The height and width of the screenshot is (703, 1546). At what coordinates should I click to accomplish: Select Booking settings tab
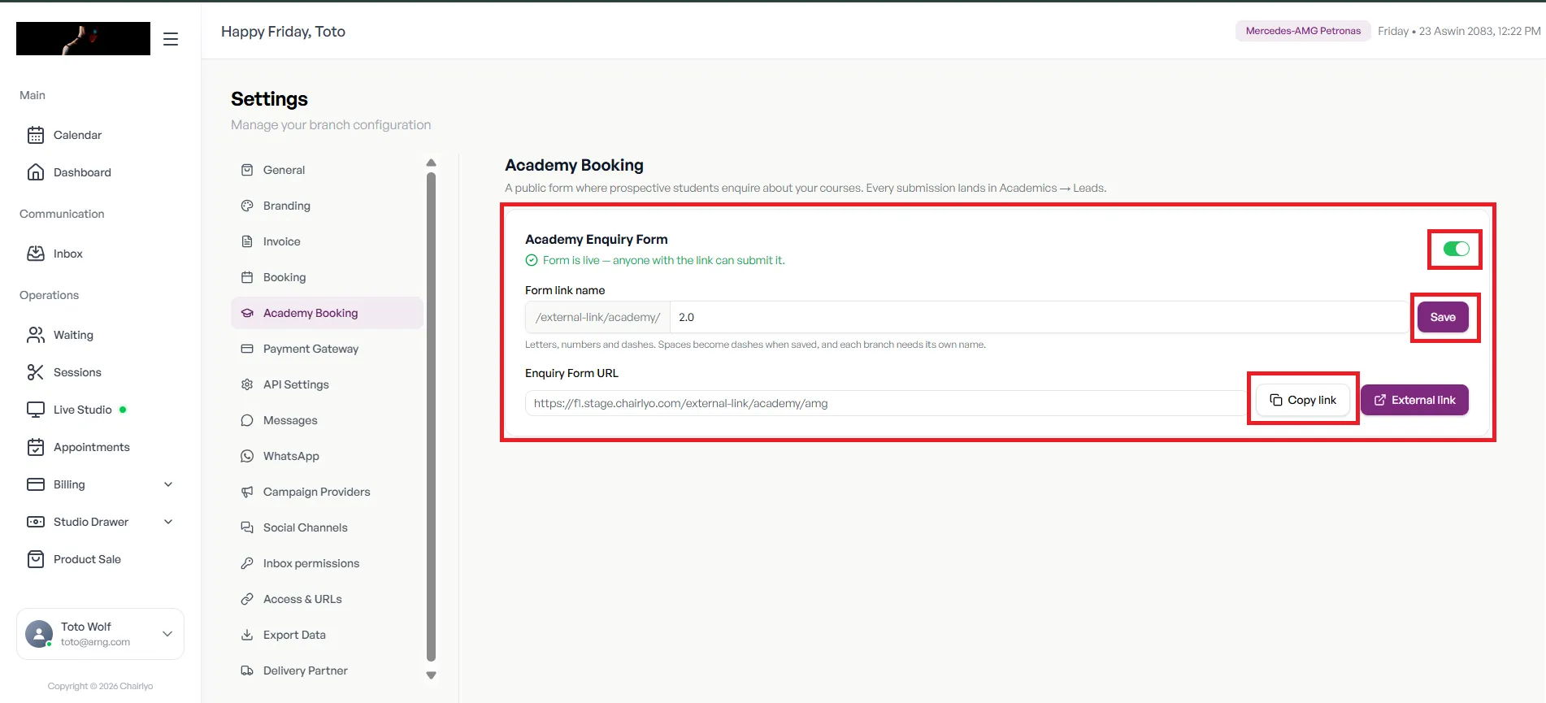pyautogui.click(x=327, y=277)
